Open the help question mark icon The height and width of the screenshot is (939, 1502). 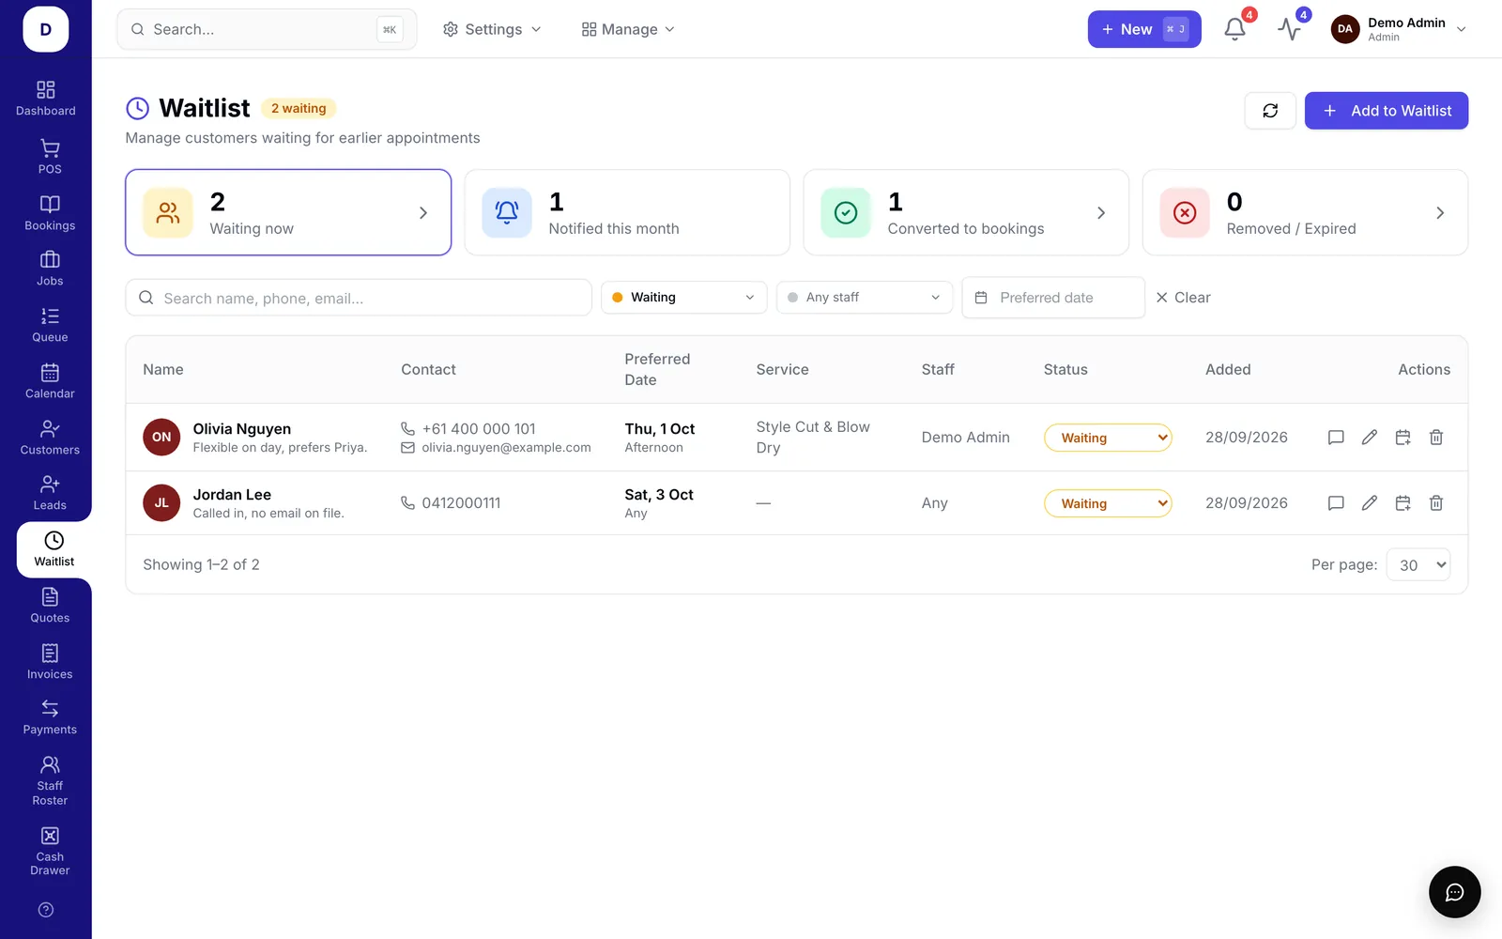46,910
